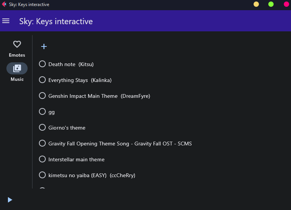The height and width of the screenshot is (210, 291).
Task: Click the 'Giorno's theme' song title
Action: pyautogui.click(x=67, y=128)
